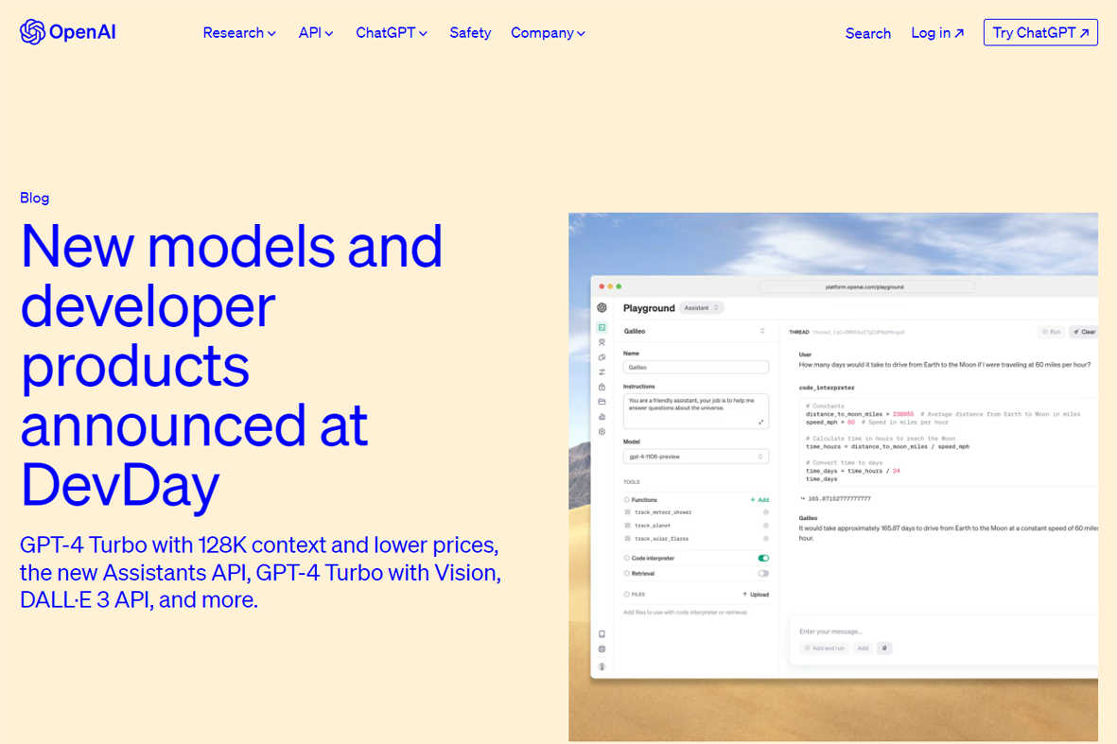Open the Fine-tuning icon in the sidebar
This screenshot has width=1117, height=744.
point(602,371)
